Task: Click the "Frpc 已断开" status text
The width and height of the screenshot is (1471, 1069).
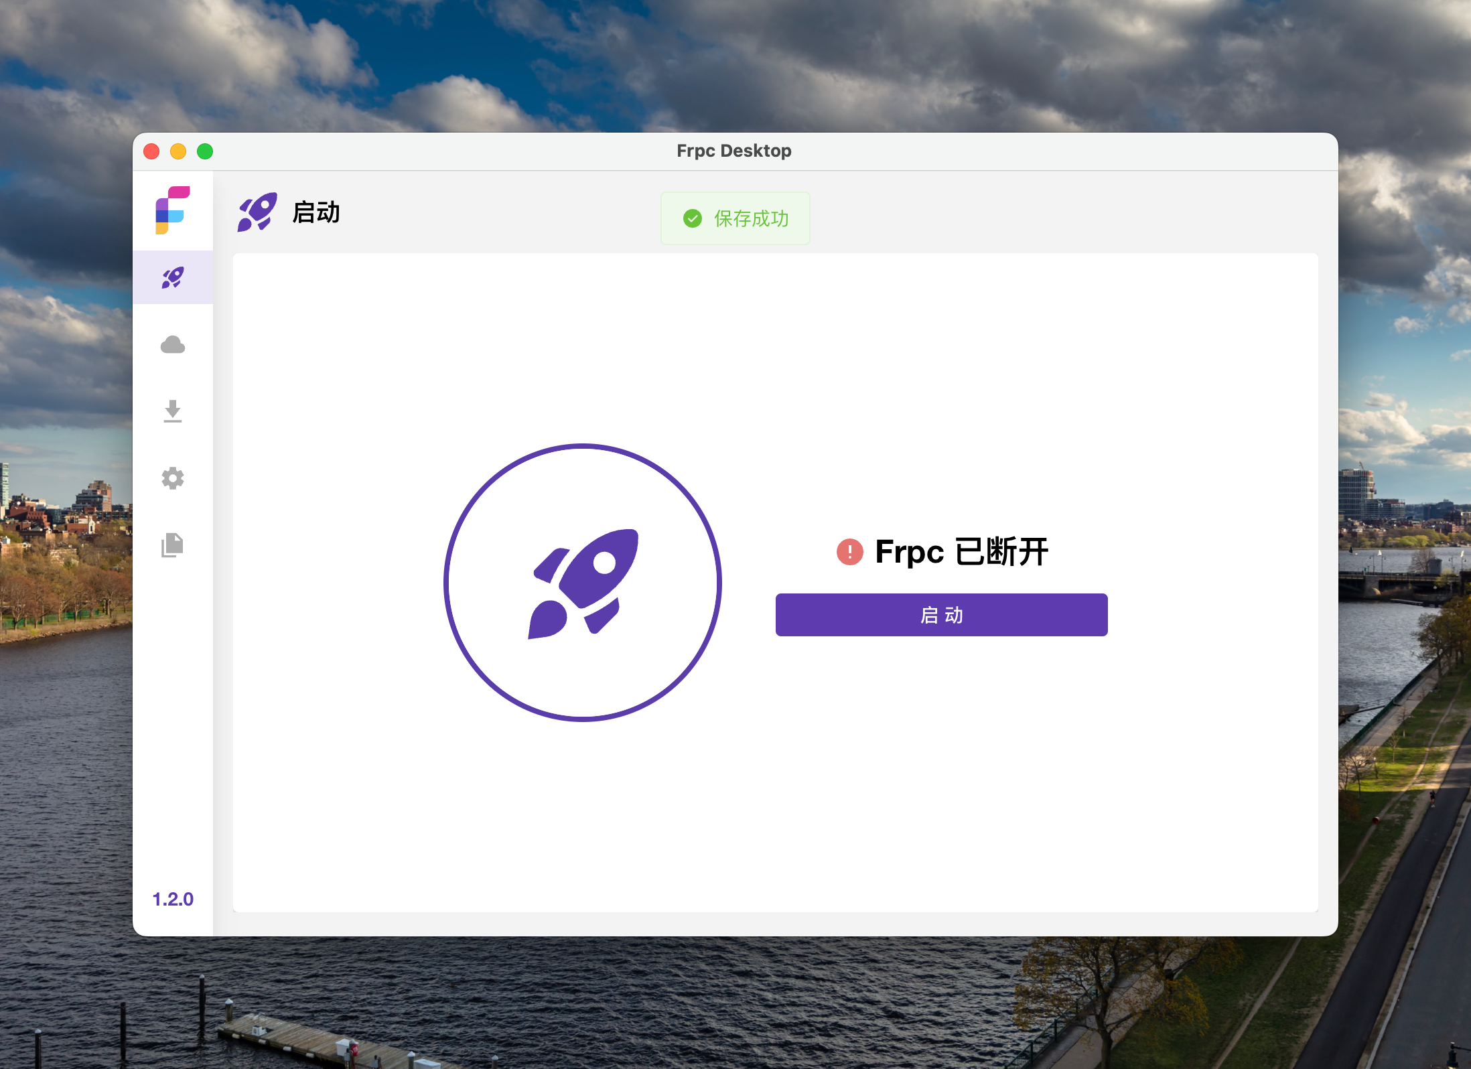Action: (961, 552)
